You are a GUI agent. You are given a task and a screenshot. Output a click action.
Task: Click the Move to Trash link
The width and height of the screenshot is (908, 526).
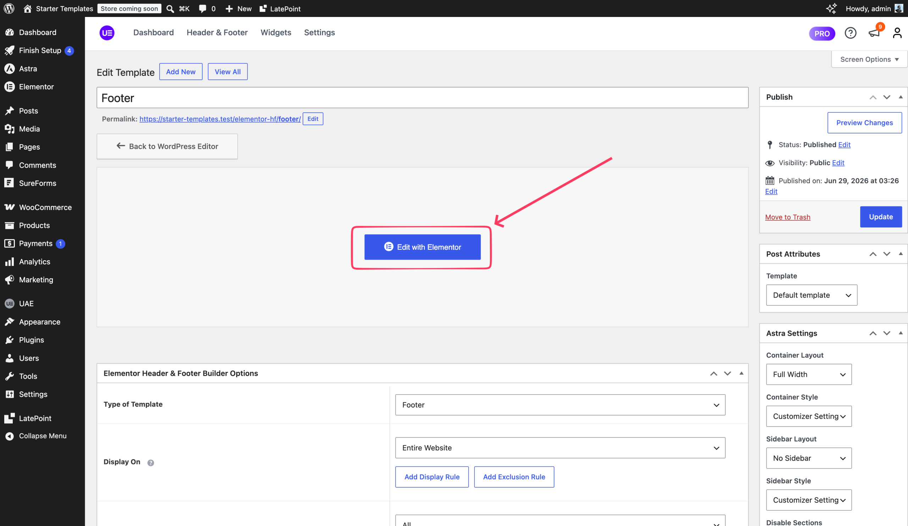[x=788, y=217]
